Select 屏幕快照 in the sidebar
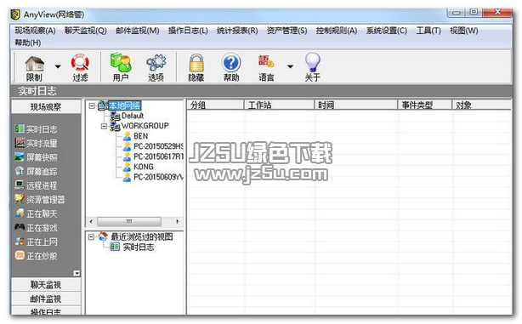This screenshot has height=324, width=522. point(37,157)
